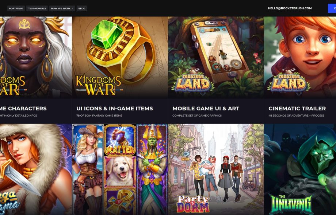Go to the Testimonials page
This screenshot has width=336, height=215.
[37, 8]
